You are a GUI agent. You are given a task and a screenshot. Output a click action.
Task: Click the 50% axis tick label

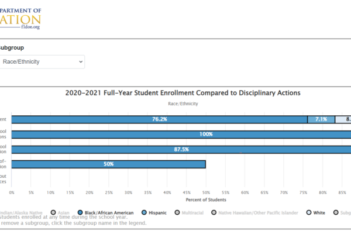click(206, 192)
